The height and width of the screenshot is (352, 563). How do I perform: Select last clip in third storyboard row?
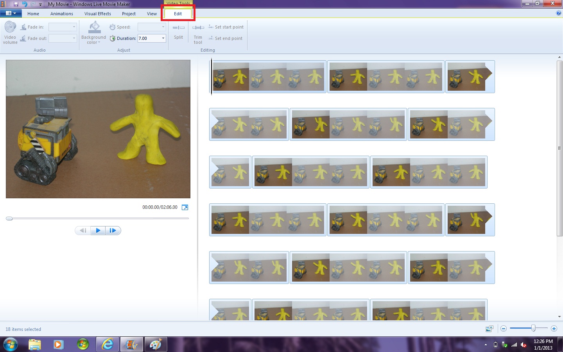429,172
